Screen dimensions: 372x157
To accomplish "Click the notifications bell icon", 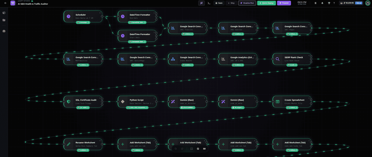I will (322, 3).
